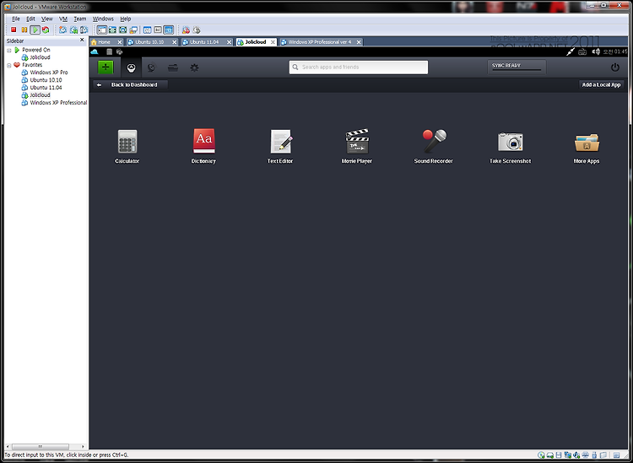Click the Revert to Snapshot toolbar icon
This screenshot has height=463, width=633.
click(x=73, y=30)
